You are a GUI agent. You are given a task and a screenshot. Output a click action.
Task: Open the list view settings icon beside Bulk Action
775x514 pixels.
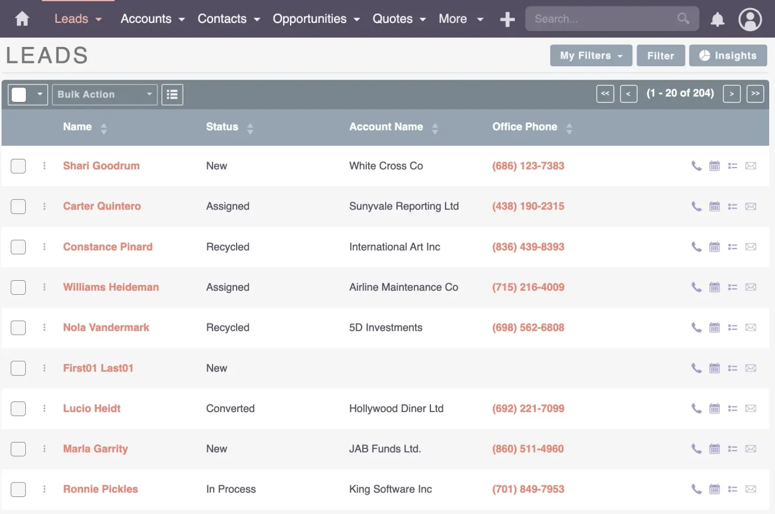tap(172, 94)
